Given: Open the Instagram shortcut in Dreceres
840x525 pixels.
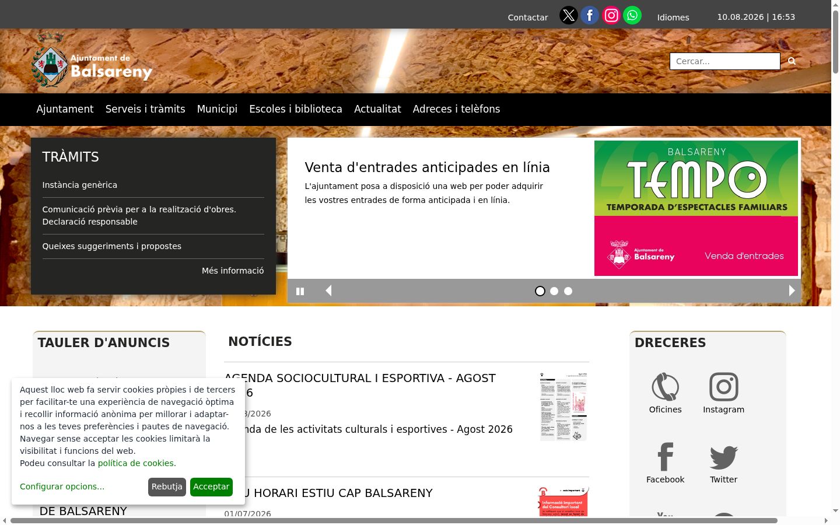Looking at the screenshot, I should coord(723,387).
